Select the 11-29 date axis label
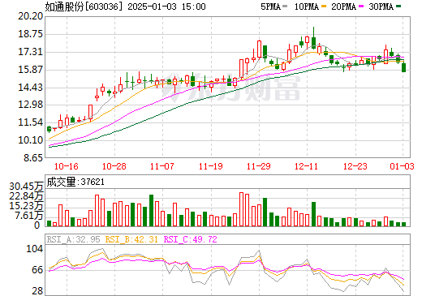Viewport: 422px width, 296px height. 259,166
